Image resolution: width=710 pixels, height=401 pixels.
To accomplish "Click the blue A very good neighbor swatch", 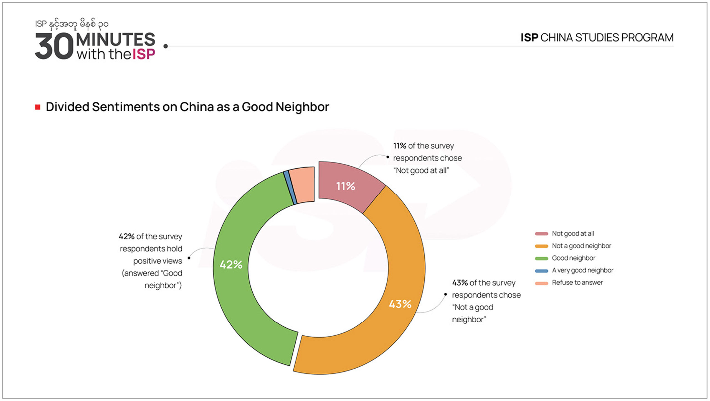I will coord(541,271).
